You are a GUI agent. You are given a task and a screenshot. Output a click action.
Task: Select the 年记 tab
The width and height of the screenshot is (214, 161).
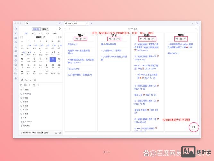point(55,33)
